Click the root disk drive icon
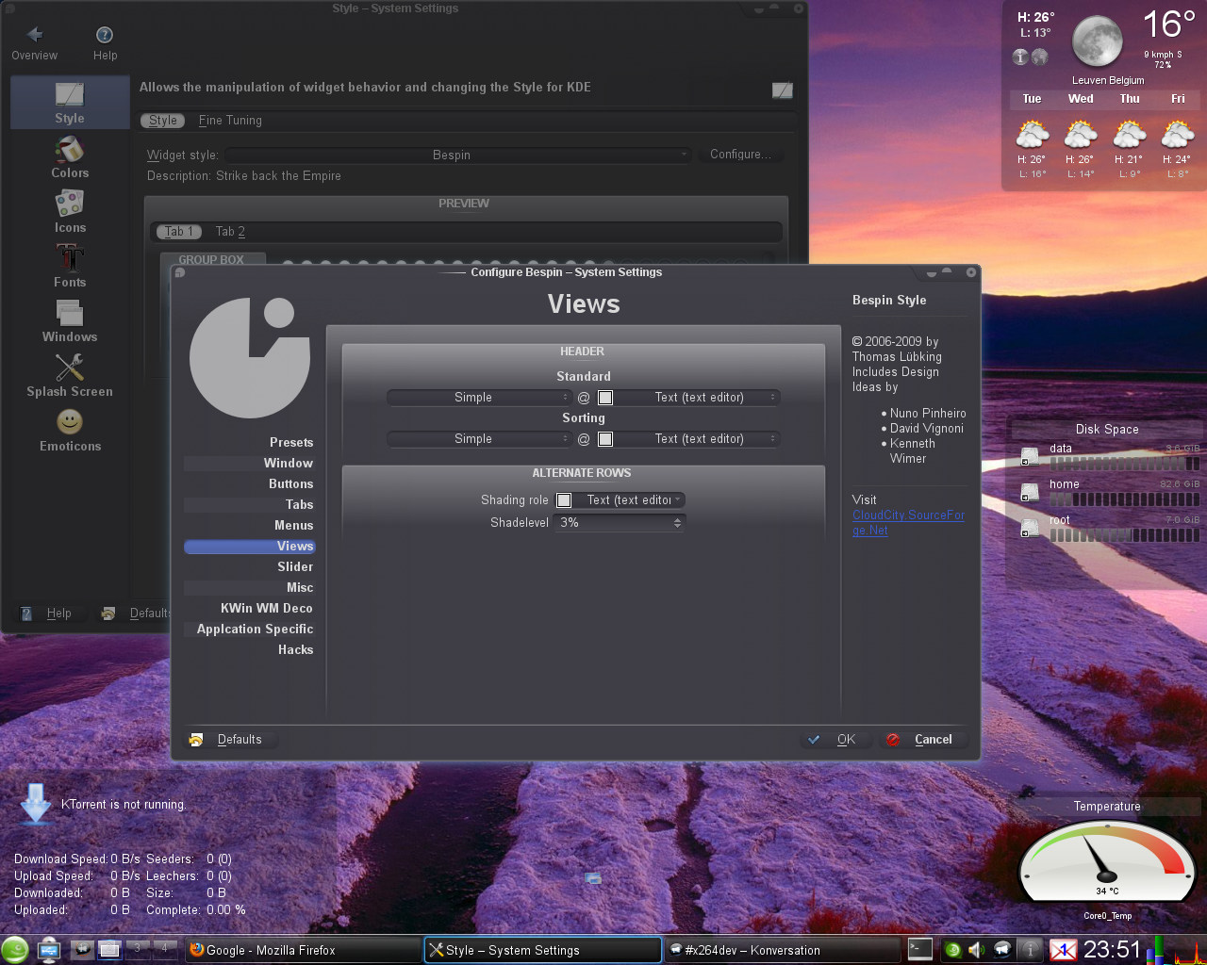The image size is (1207, 965). (x=1030, y=528)
